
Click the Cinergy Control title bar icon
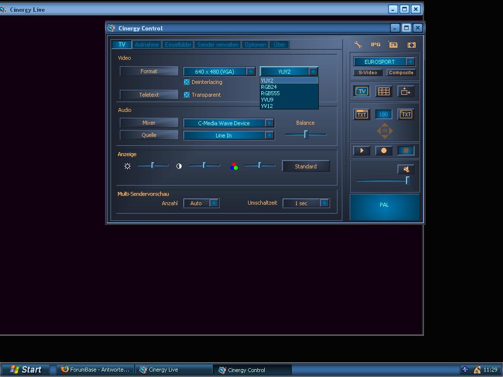pos(112,28)
